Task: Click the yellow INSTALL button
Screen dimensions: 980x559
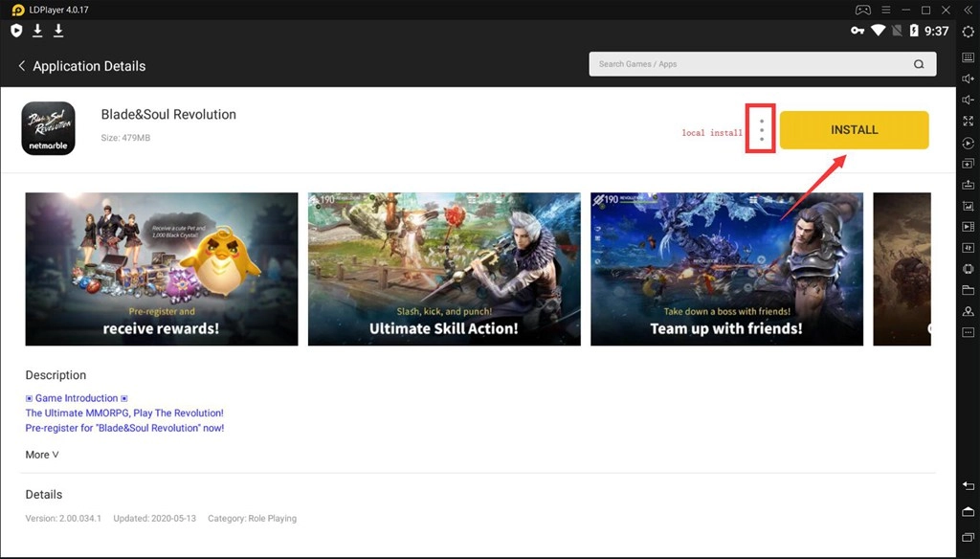Action: tap(854, 130)
